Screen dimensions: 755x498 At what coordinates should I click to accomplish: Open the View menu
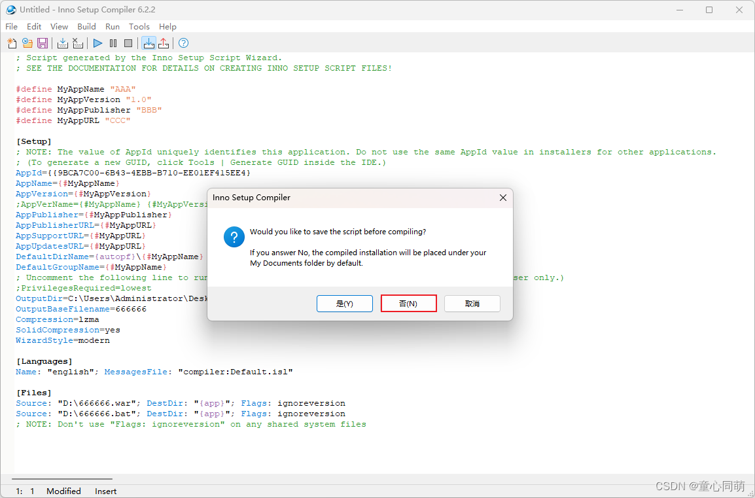[x=60, y=26]
